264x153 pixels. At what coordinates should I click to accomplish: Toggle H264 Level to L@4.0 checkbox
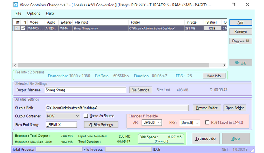click(207, 123)
